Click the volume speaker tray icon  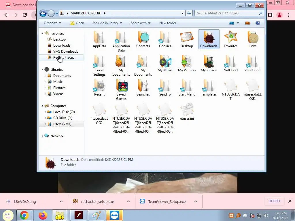tap(266, 215)
